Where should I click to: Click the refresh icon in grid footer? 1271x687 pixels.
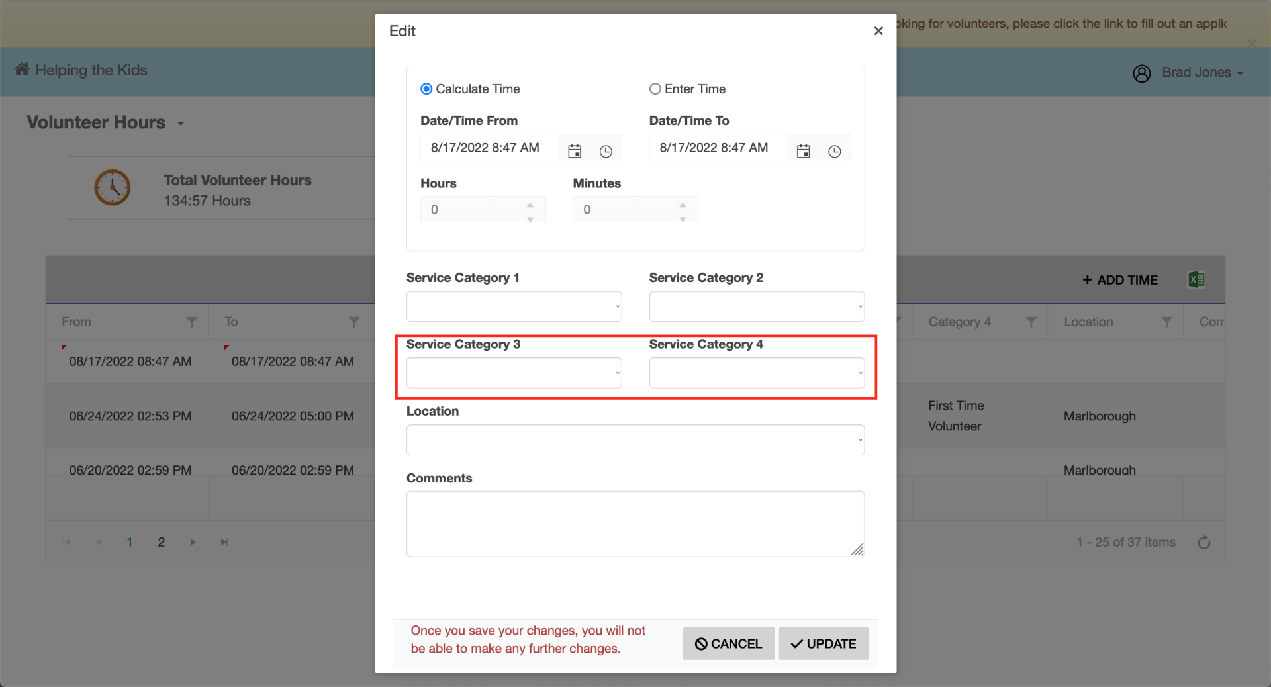click(1204, 543)
